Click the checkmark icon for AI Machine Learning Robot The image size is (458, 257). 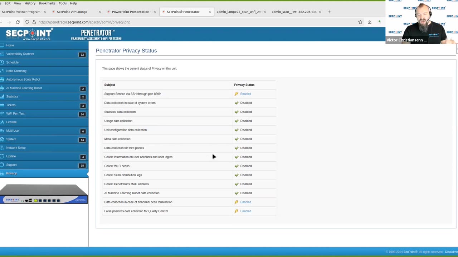[236, 193]
